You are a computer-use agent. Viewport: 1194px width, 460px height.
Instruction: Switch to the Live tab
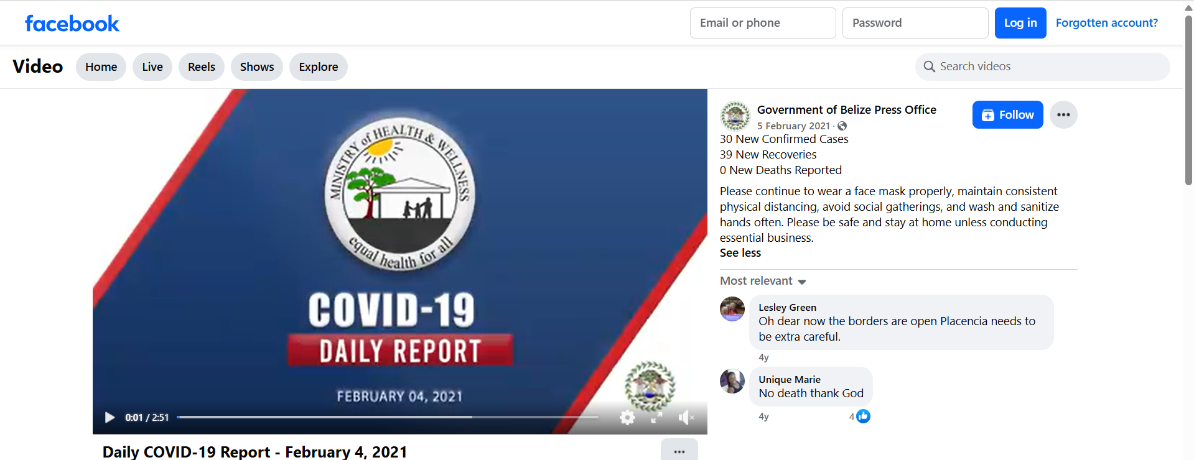[152, 67]
